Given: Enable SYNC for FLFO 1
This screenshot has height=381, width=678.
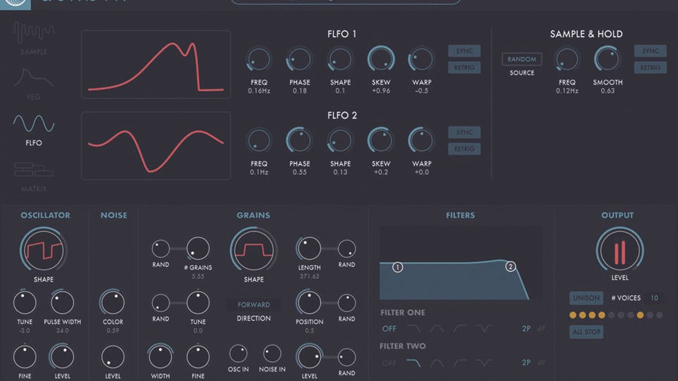Looking at the screenshot, I should point(463,51).
